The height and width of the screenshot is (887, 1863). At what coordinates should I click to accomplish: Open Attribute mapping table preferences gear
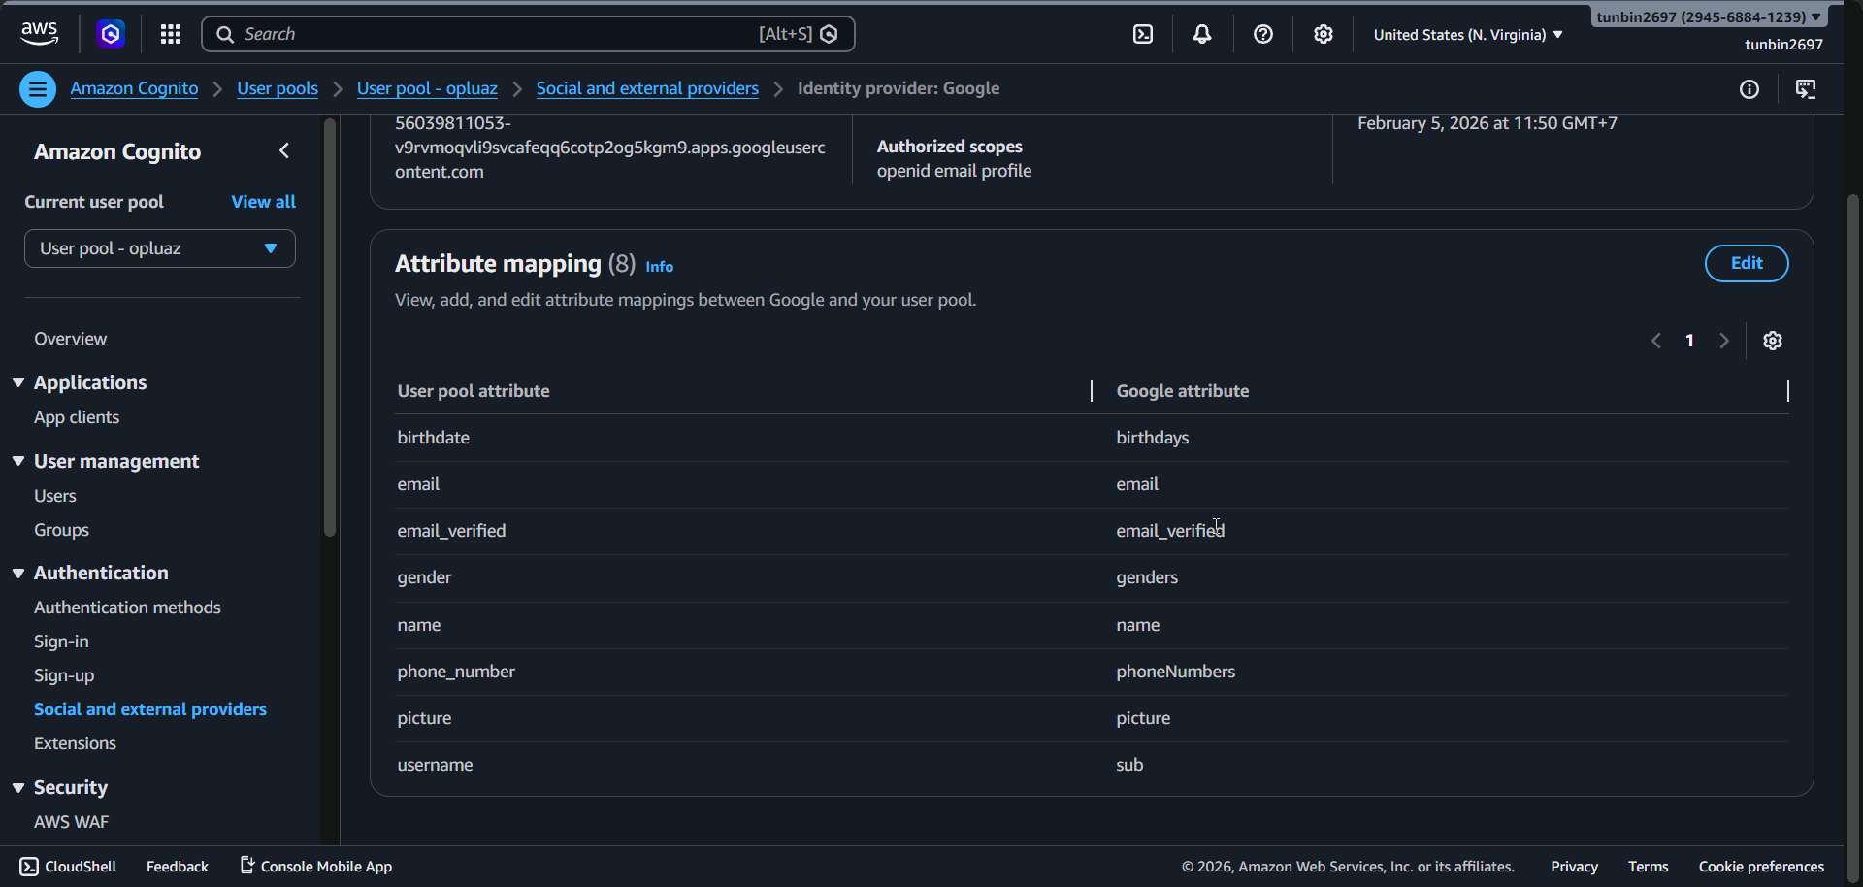click(1773, 341)
